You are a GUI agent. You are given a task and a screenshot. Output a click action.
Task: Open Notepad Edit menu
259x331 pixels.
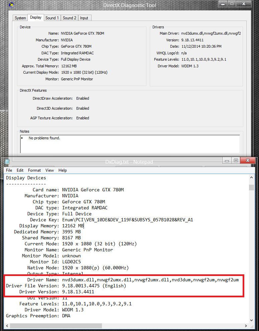click(20, 170)
